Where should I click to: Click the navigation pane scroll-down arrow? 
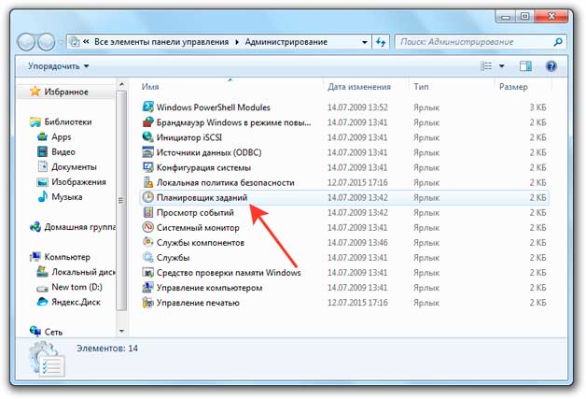(x=121, y=331)
